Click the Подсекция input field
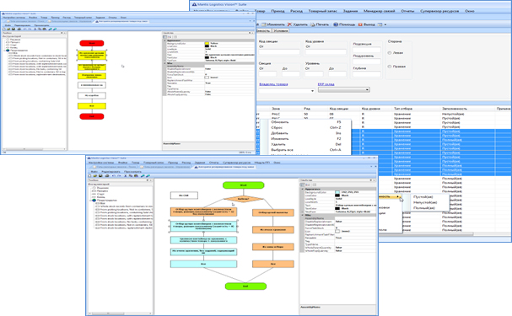Viewport: 512px width, 316px height. click(367, 50)
